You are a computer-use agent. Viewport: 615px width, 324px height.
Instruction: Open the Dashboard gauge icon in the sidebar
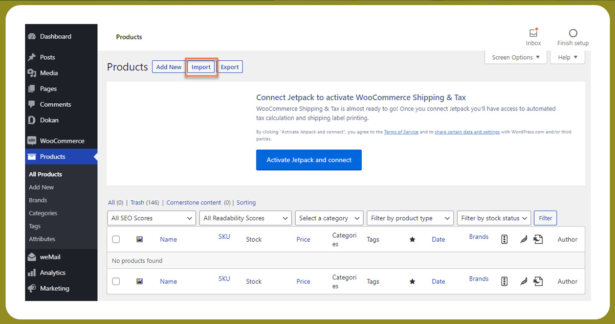(x=32, y=36)
